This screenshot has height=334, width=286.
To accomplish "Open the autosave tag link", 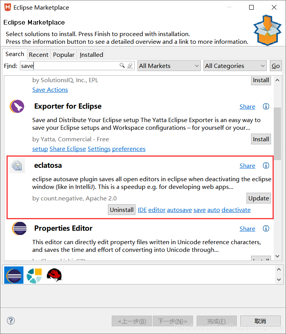I will click(180, 210).
